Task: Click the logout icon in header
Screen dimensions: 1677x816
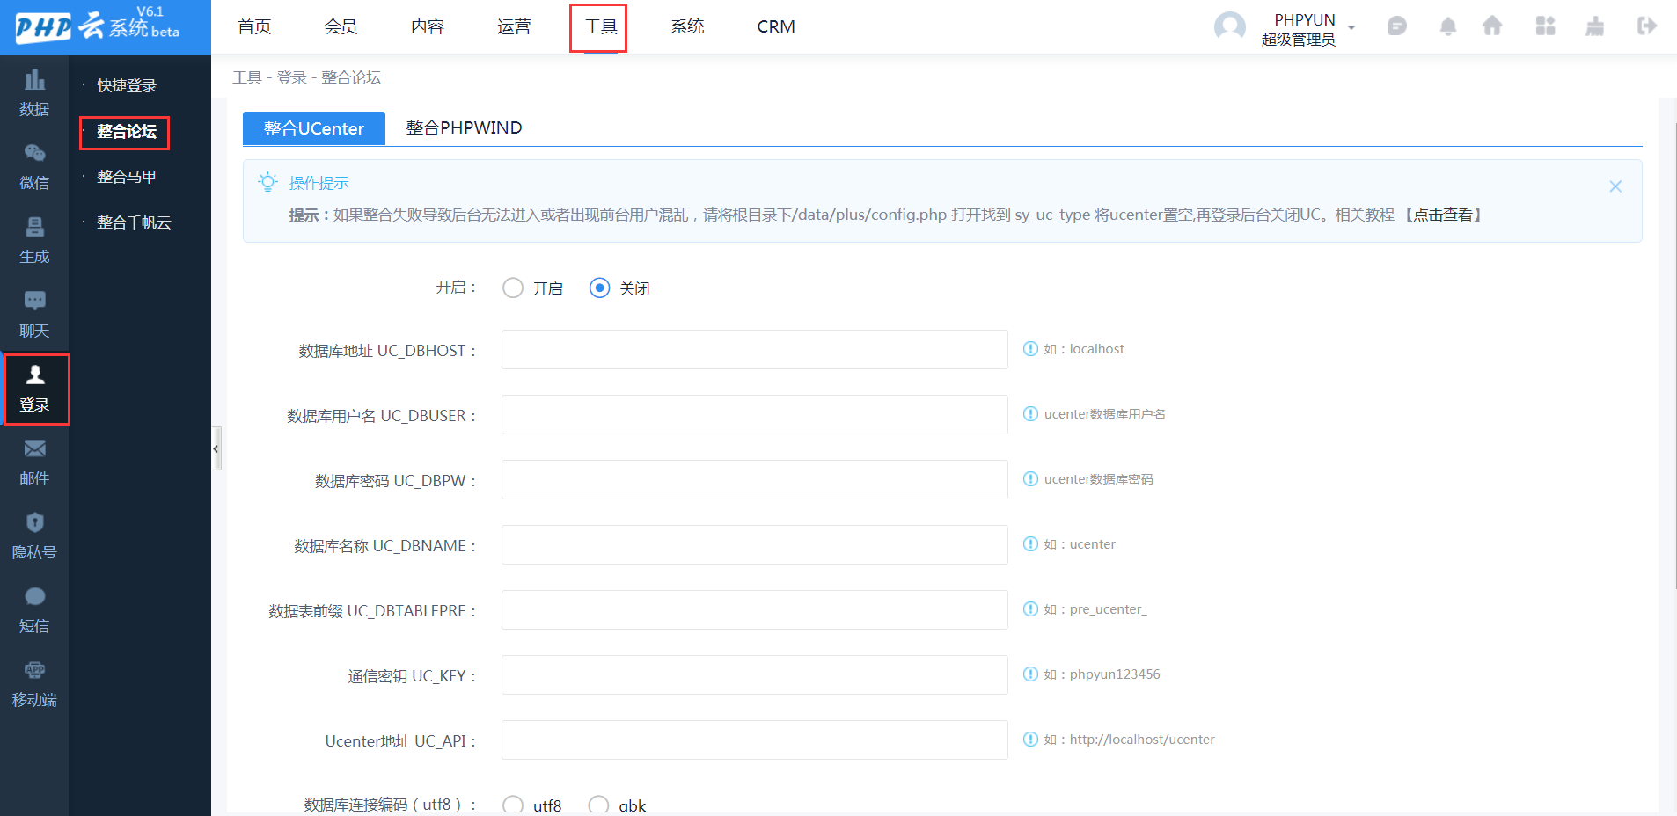Action: pyautogui.click(x=1647, y=26)
